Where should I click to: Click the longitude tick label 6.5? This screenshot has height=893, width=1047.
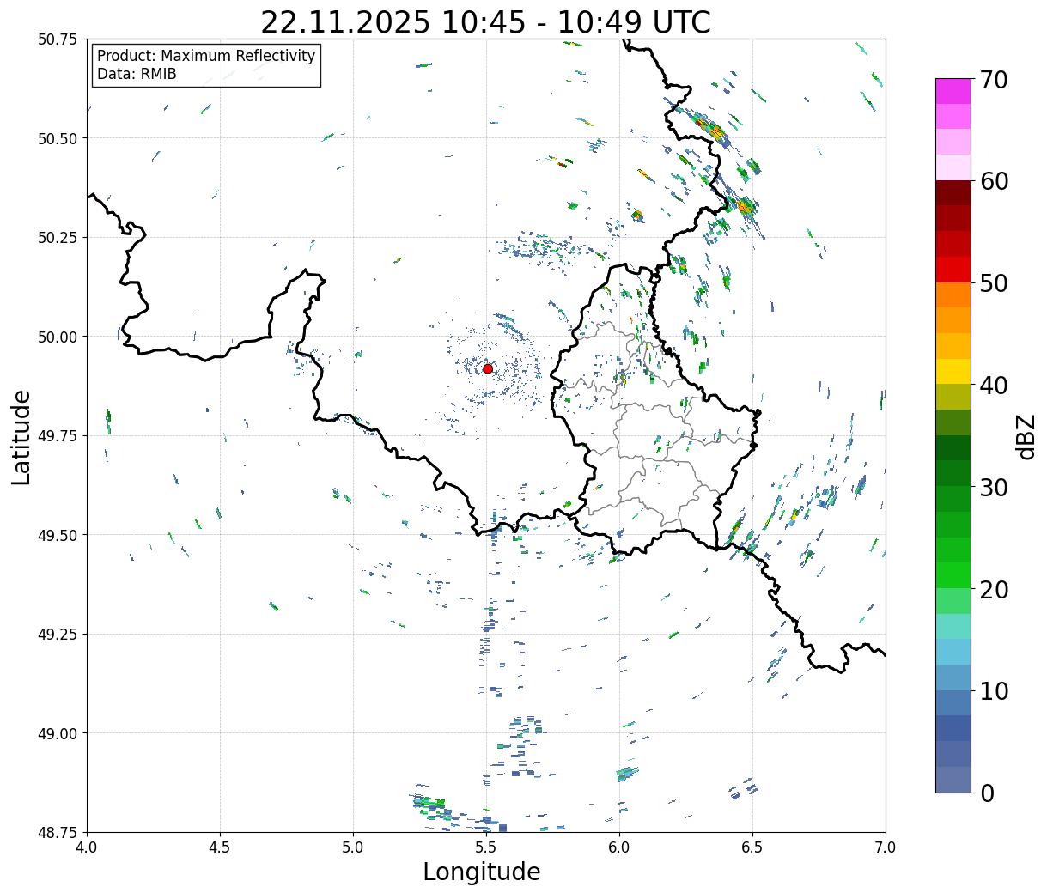[752, 847]
